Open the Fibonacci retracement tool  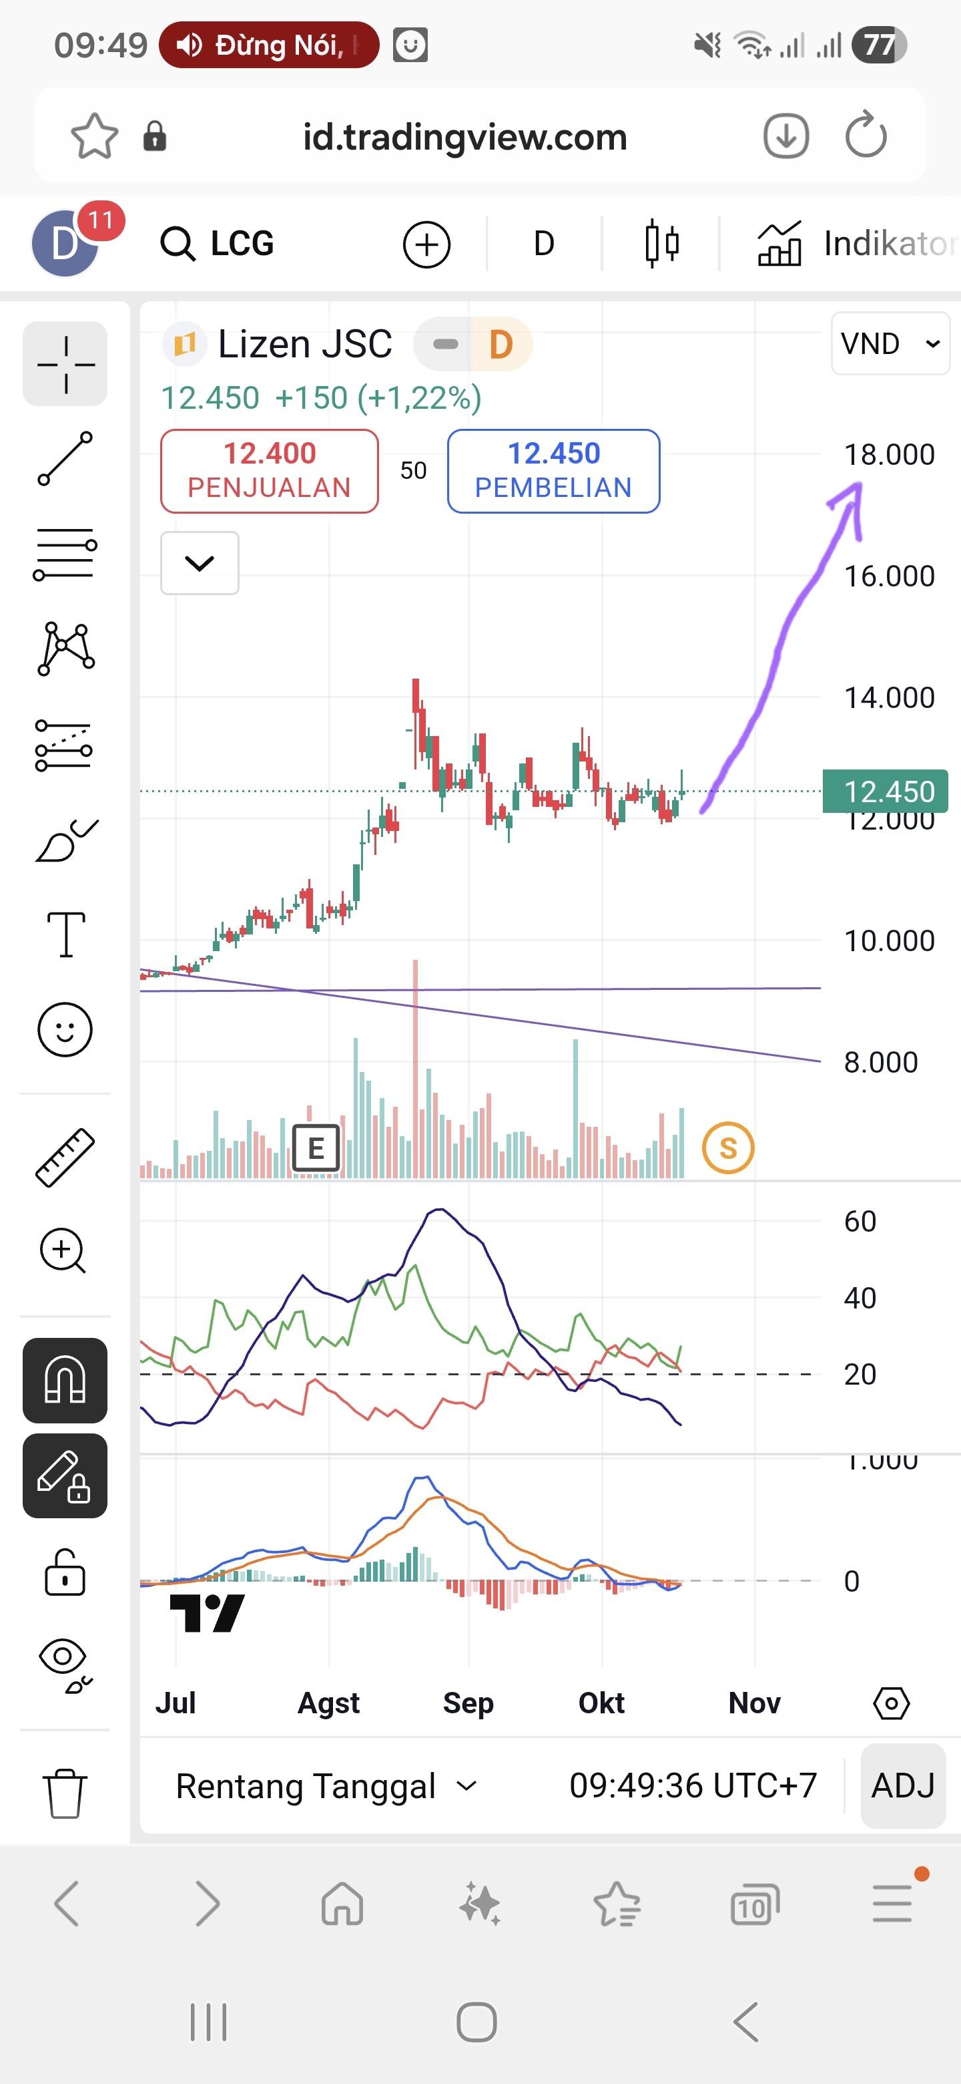pyautogui.click(x=65, y=554)
